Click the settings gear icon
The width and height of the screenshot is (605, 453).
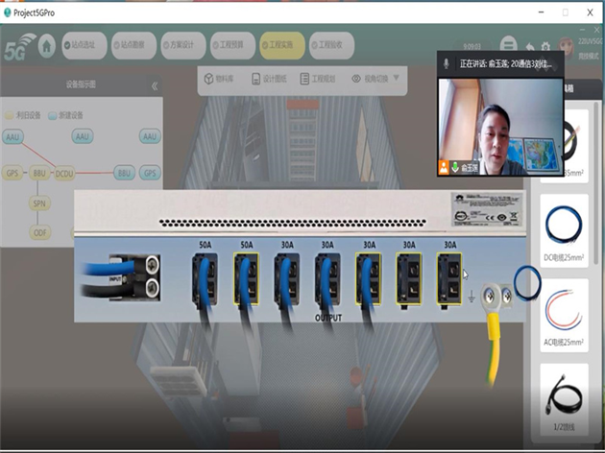tap(546, 46)
